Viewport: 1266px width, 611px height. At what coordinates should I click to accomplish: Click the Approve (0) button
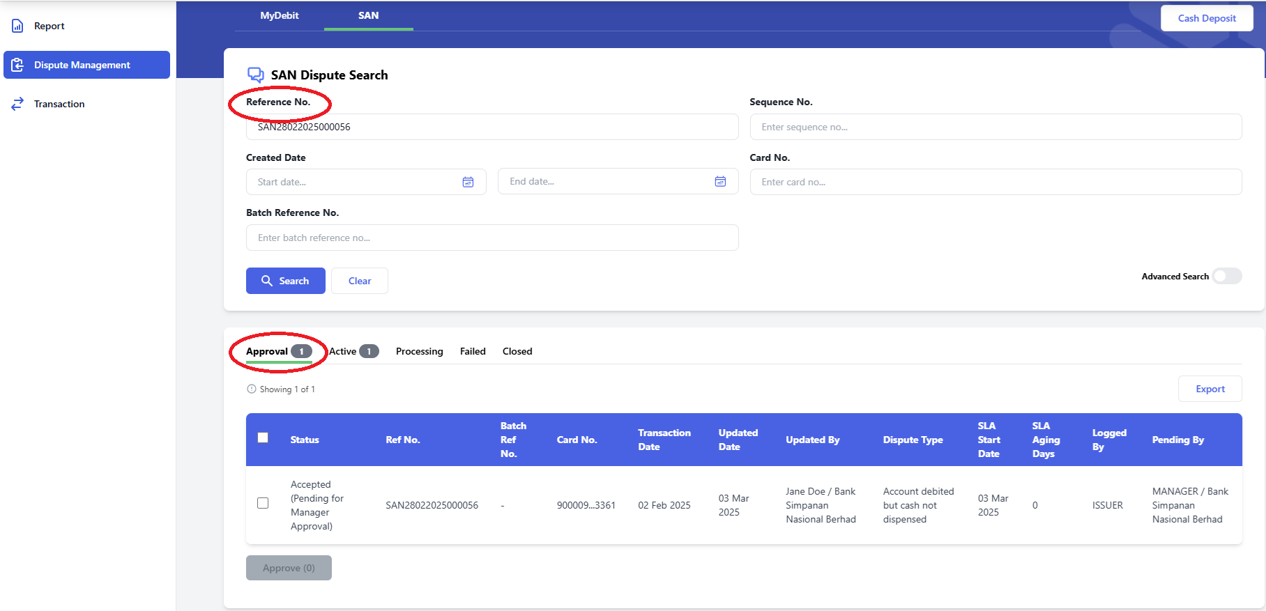289,568
